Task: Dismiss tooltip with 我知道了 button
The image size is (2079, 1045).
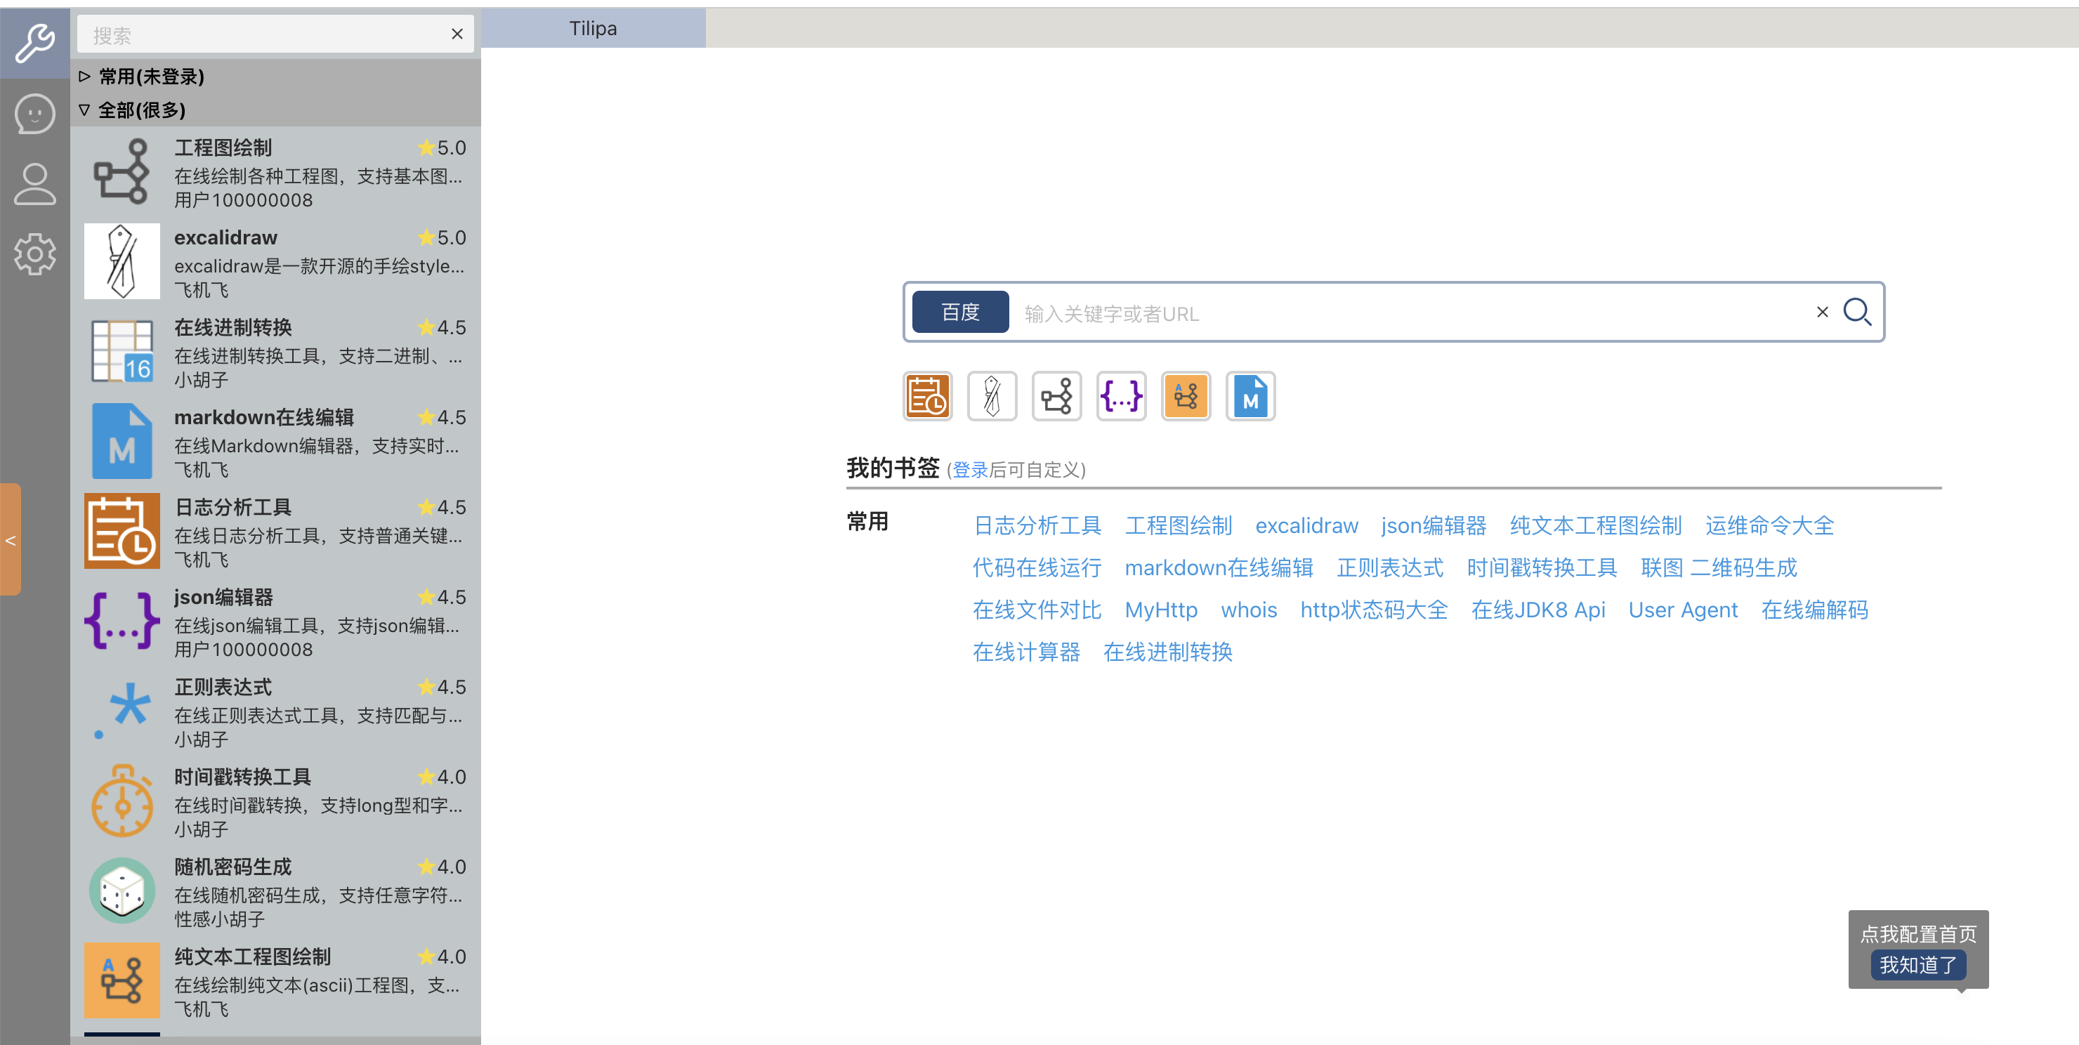Action: (1917, 965)
